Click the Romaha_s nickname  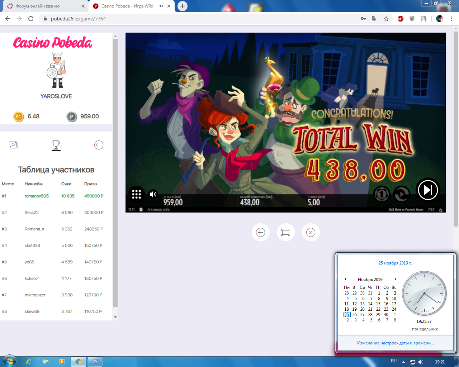click(34, 229)
